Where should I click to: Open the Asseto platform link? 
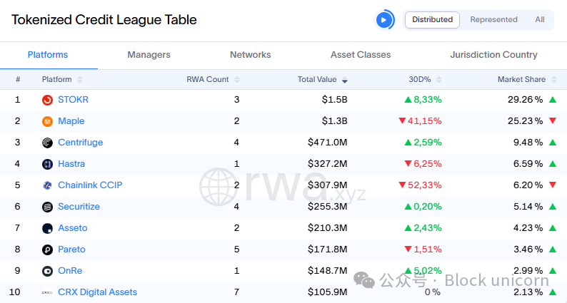click(x=73, y=228)
